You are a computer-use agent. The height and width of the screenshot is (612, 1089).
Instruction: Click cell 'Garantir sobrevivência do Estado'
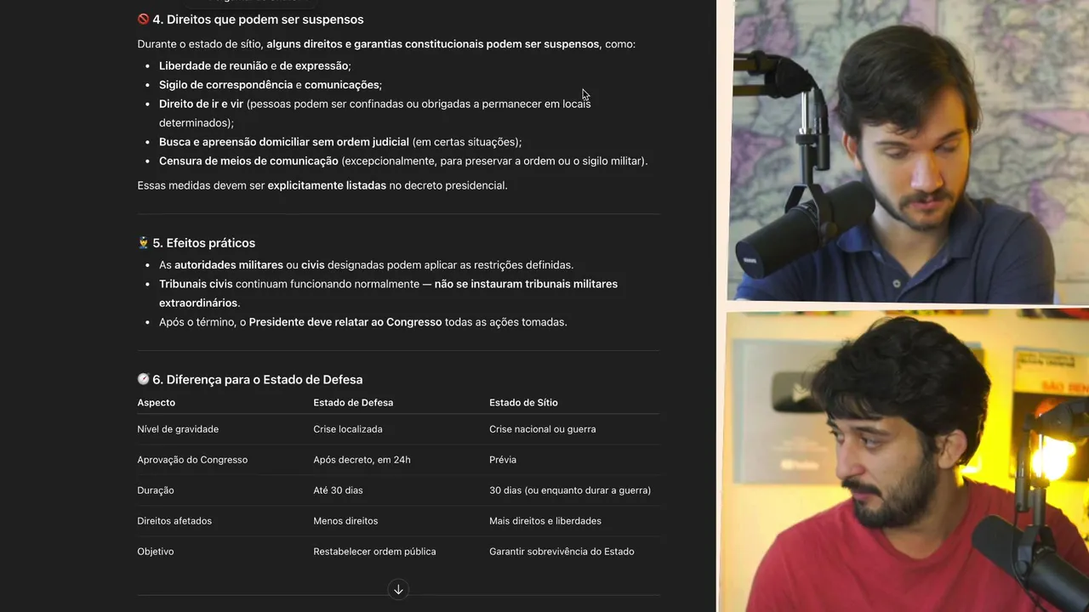pyautogui.click(x=562, y=552)
